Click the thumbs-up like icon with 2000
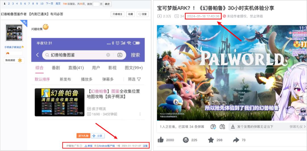Viewport: 307px width, 151px height. (161, 140)
